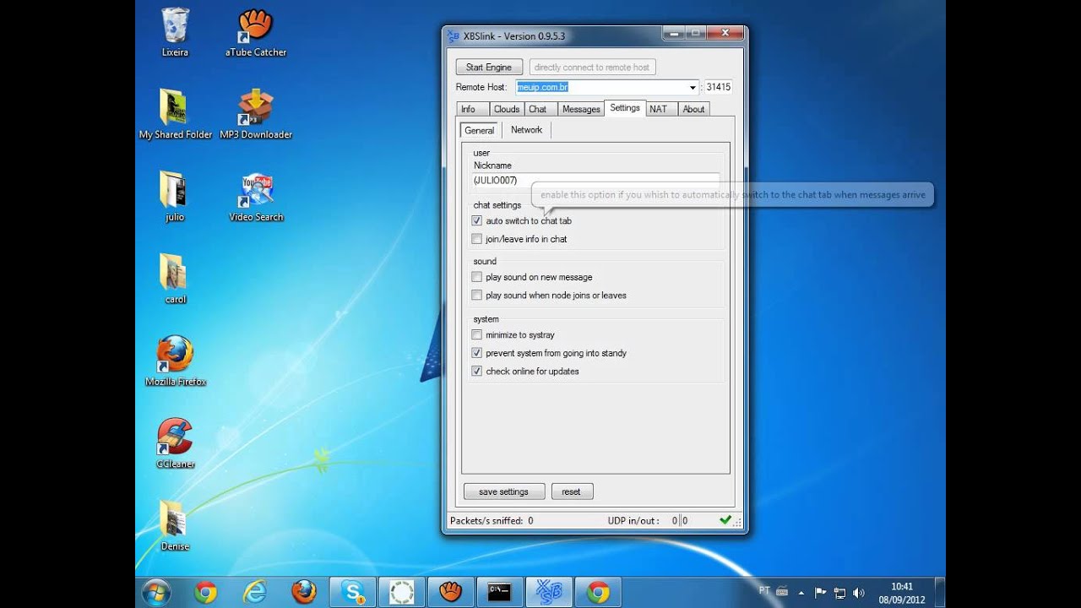Viewport: 1081px width, 608px height.
Task: Open aTube Catcher in the taskbar
Action: click(450, 592)
